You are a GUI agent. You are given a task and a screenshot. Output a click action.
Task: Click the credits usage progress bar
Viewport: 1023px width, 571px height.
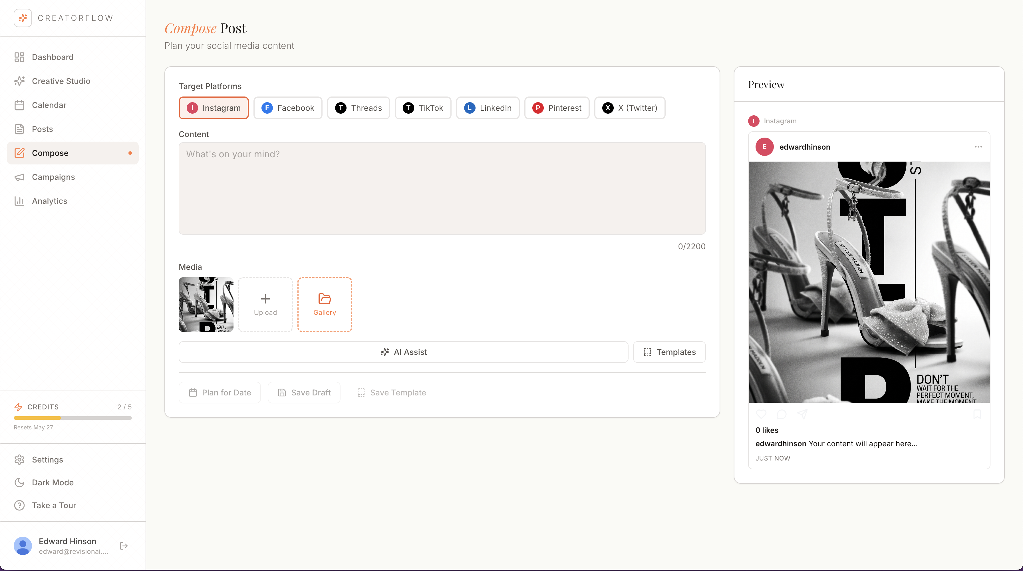coord(73,418)
